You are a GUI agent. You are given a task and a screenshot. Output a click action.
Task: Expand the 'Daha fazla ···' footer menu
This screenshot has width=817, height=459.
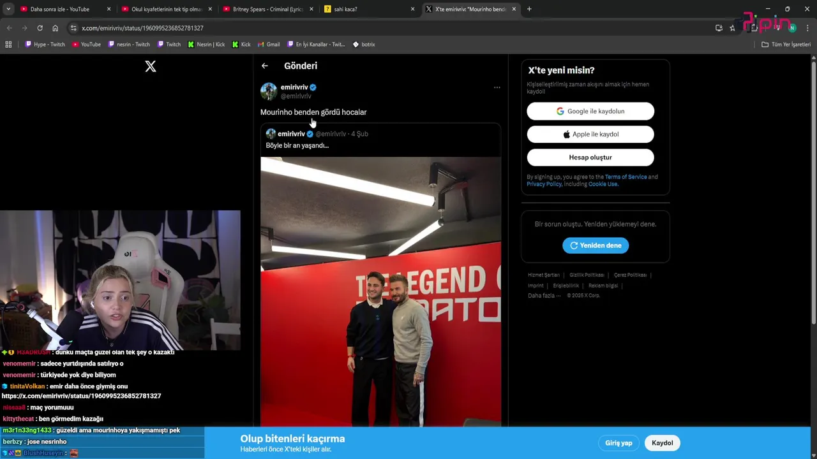[544, 296]
